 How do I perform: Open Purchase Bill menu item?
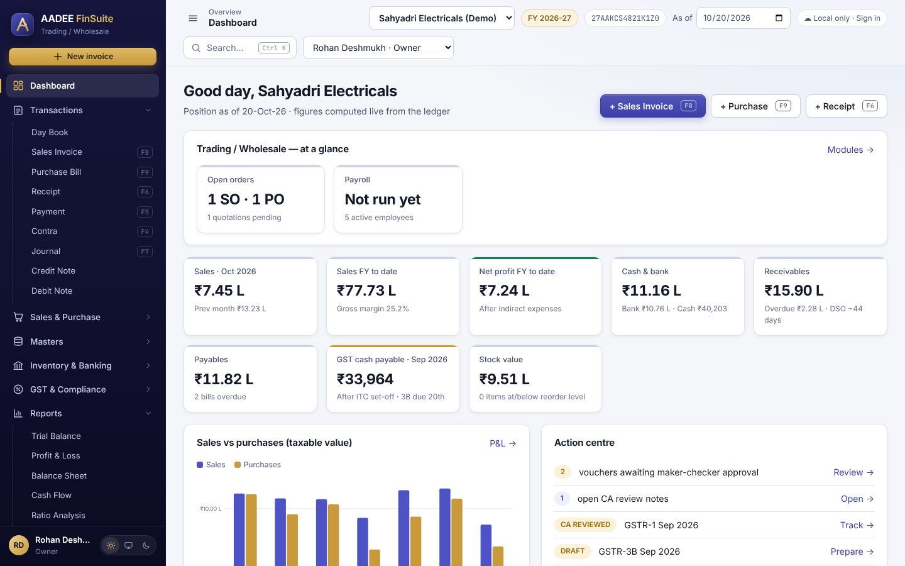pos(92,172)
